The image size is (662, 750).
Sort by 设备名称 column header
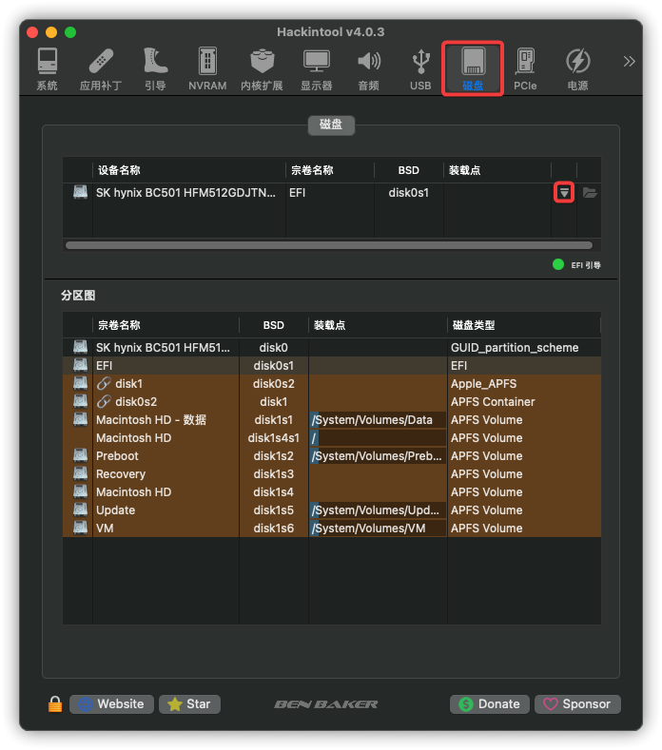[x=189, y=170]
